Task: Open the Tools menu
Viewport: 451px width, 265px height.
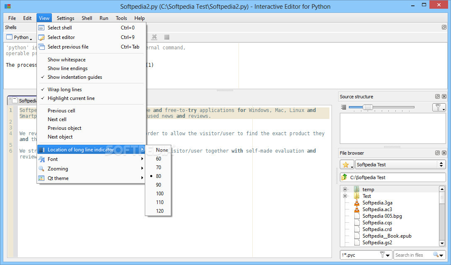Action: (x=121, y=18)
